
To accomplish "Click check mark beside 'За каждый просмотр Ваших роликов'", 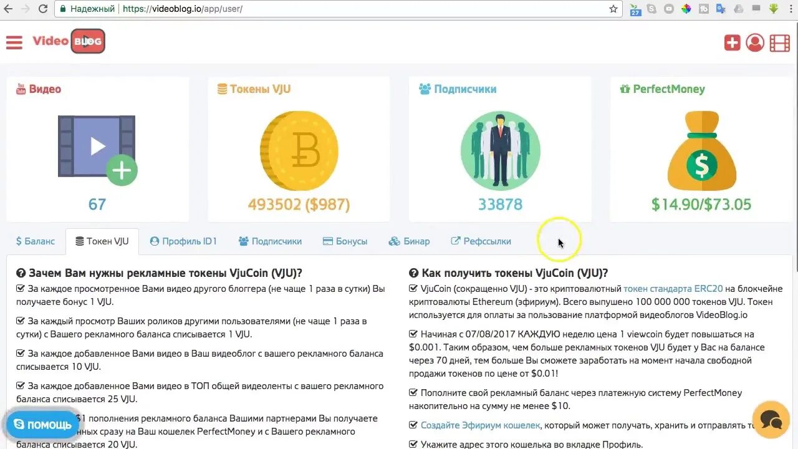I will 21,321.
